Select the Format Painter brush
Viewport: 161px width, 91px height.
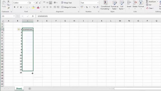click(9, 8)
